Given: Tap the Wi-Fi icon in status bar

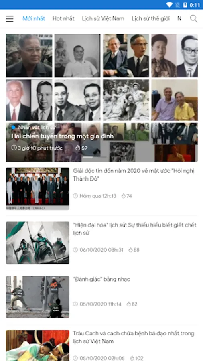Looking at the screenshot, I should click(169, 5).
